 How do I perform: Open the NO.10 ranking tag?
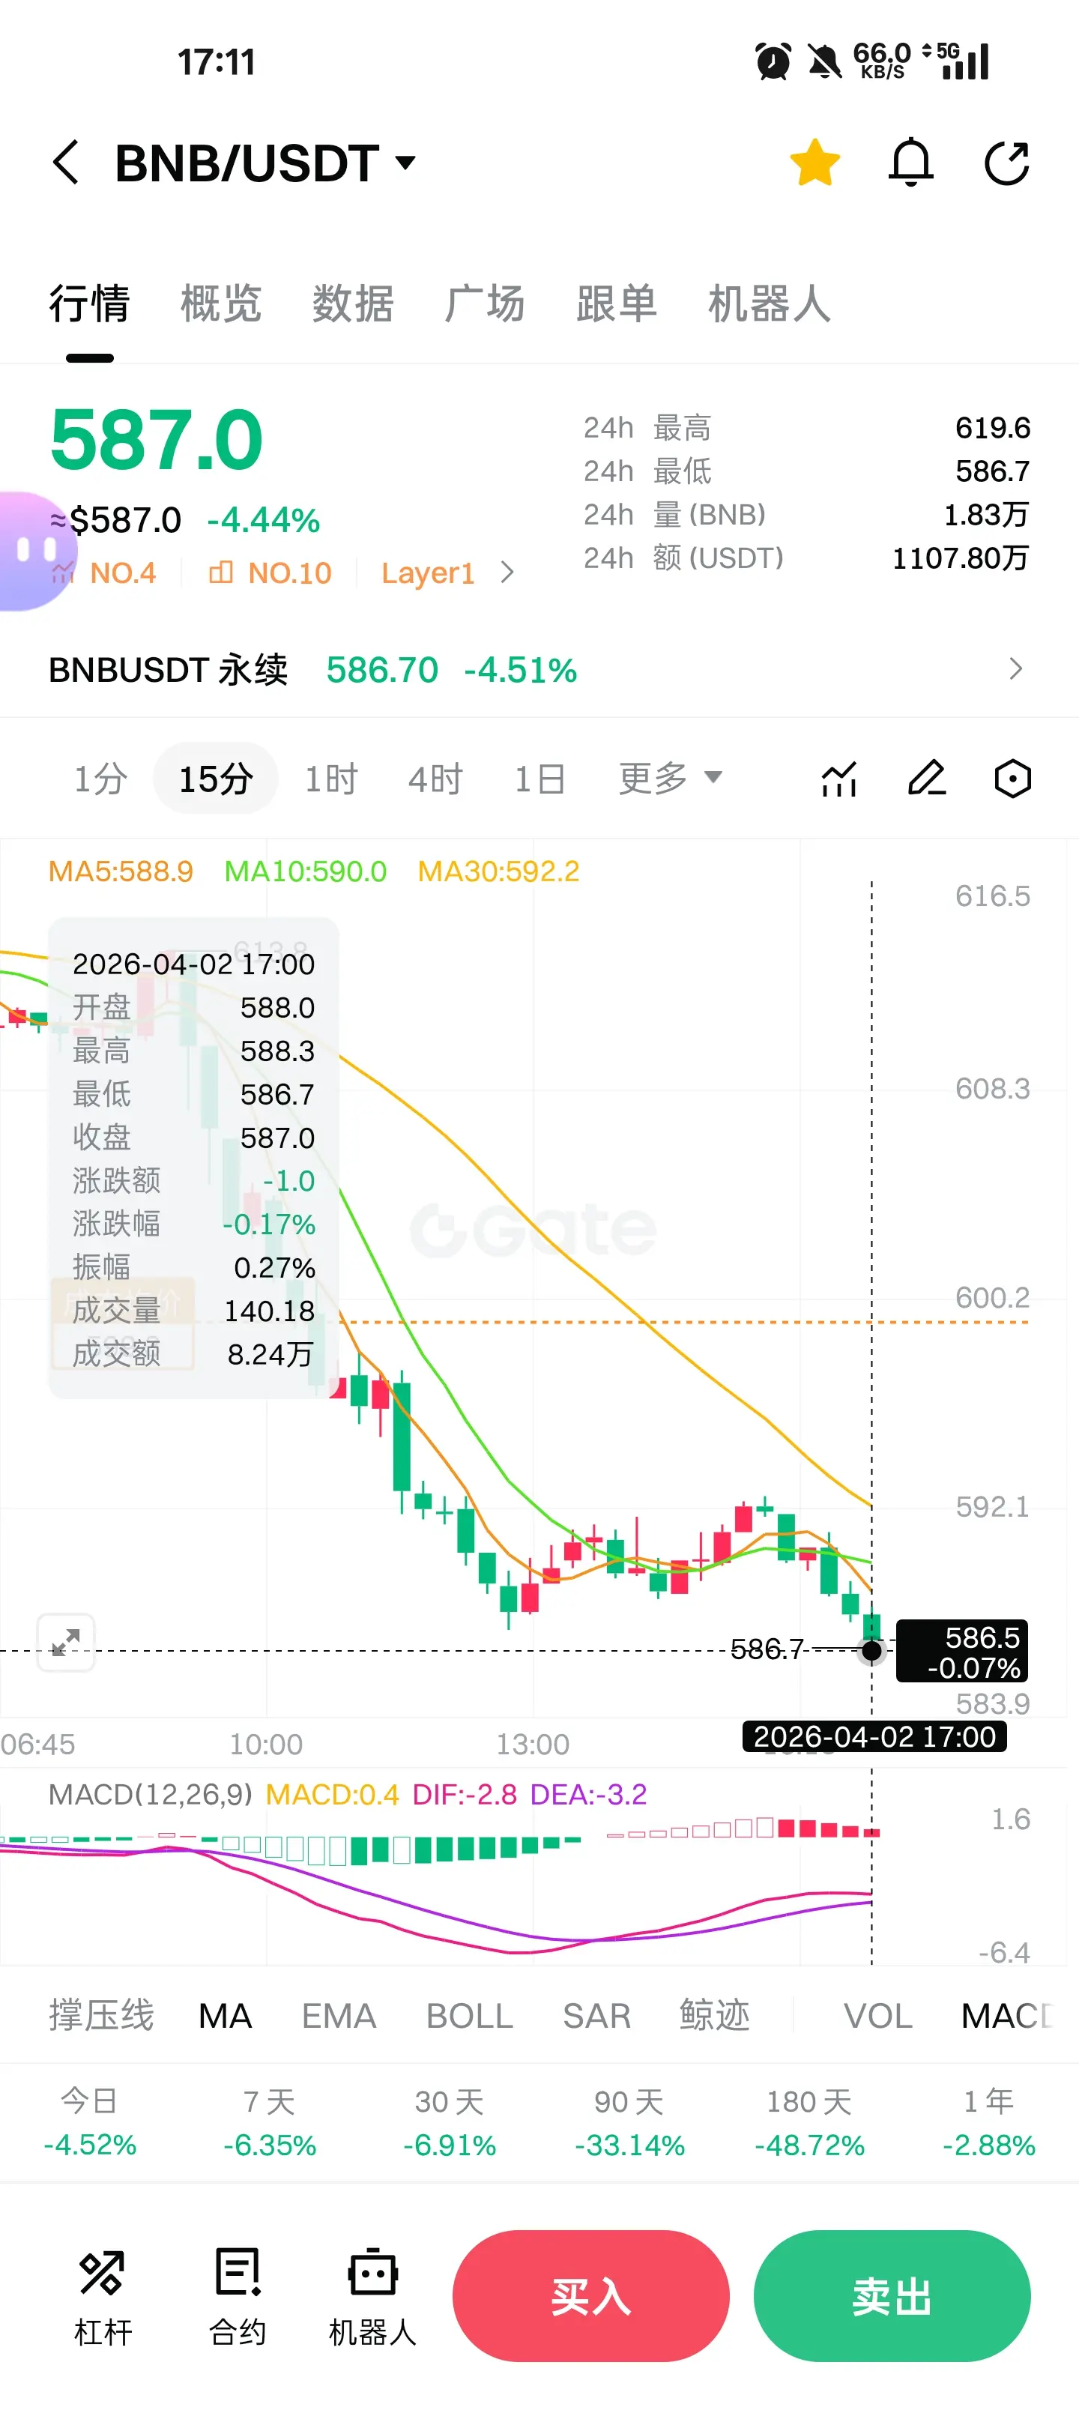coord(270,573)
